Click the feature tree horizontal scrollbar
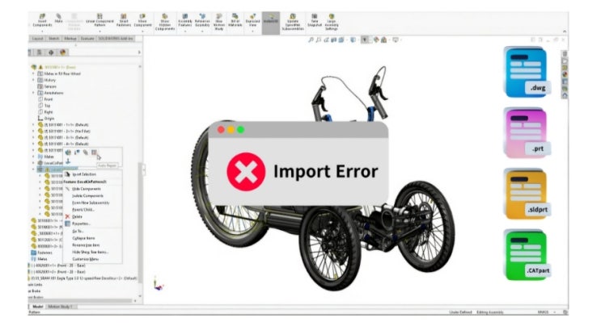Viewport: 601px width, 326px height. pos(81,301)
